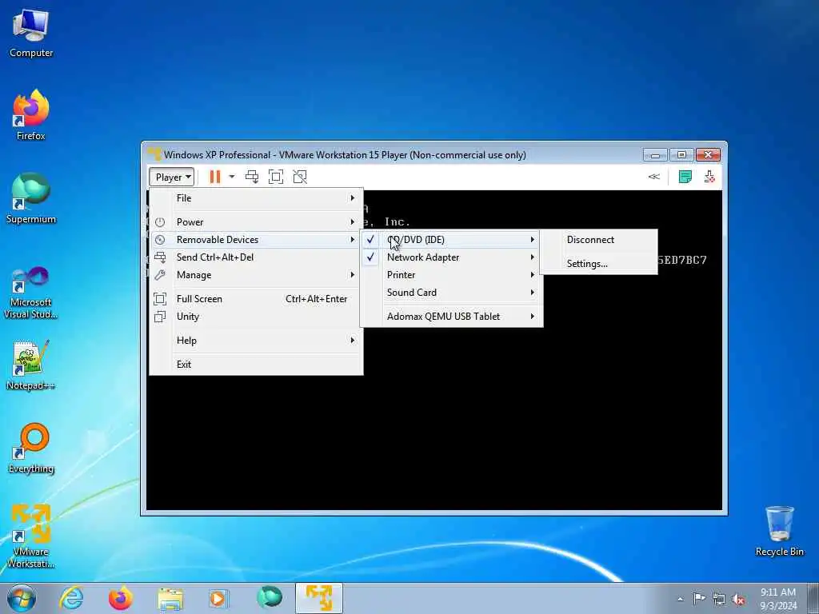The image size is (819, 614).
Task: Expand the Printer submenu arrow
Action: [532, 275]
